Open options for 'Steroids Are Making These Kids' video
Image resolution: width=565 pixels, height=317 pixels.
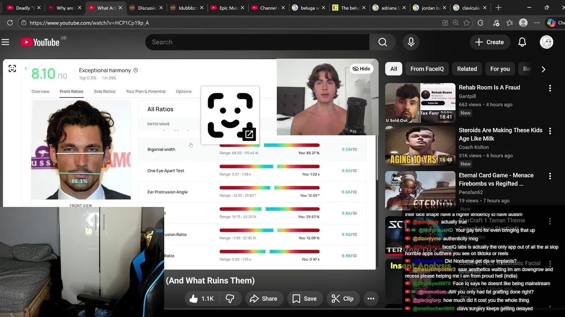coord(550,131)
